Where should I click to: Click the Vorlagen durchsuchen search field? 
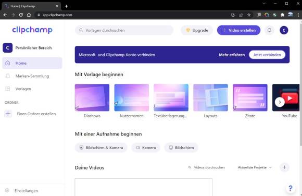click(x=124, y=30)
